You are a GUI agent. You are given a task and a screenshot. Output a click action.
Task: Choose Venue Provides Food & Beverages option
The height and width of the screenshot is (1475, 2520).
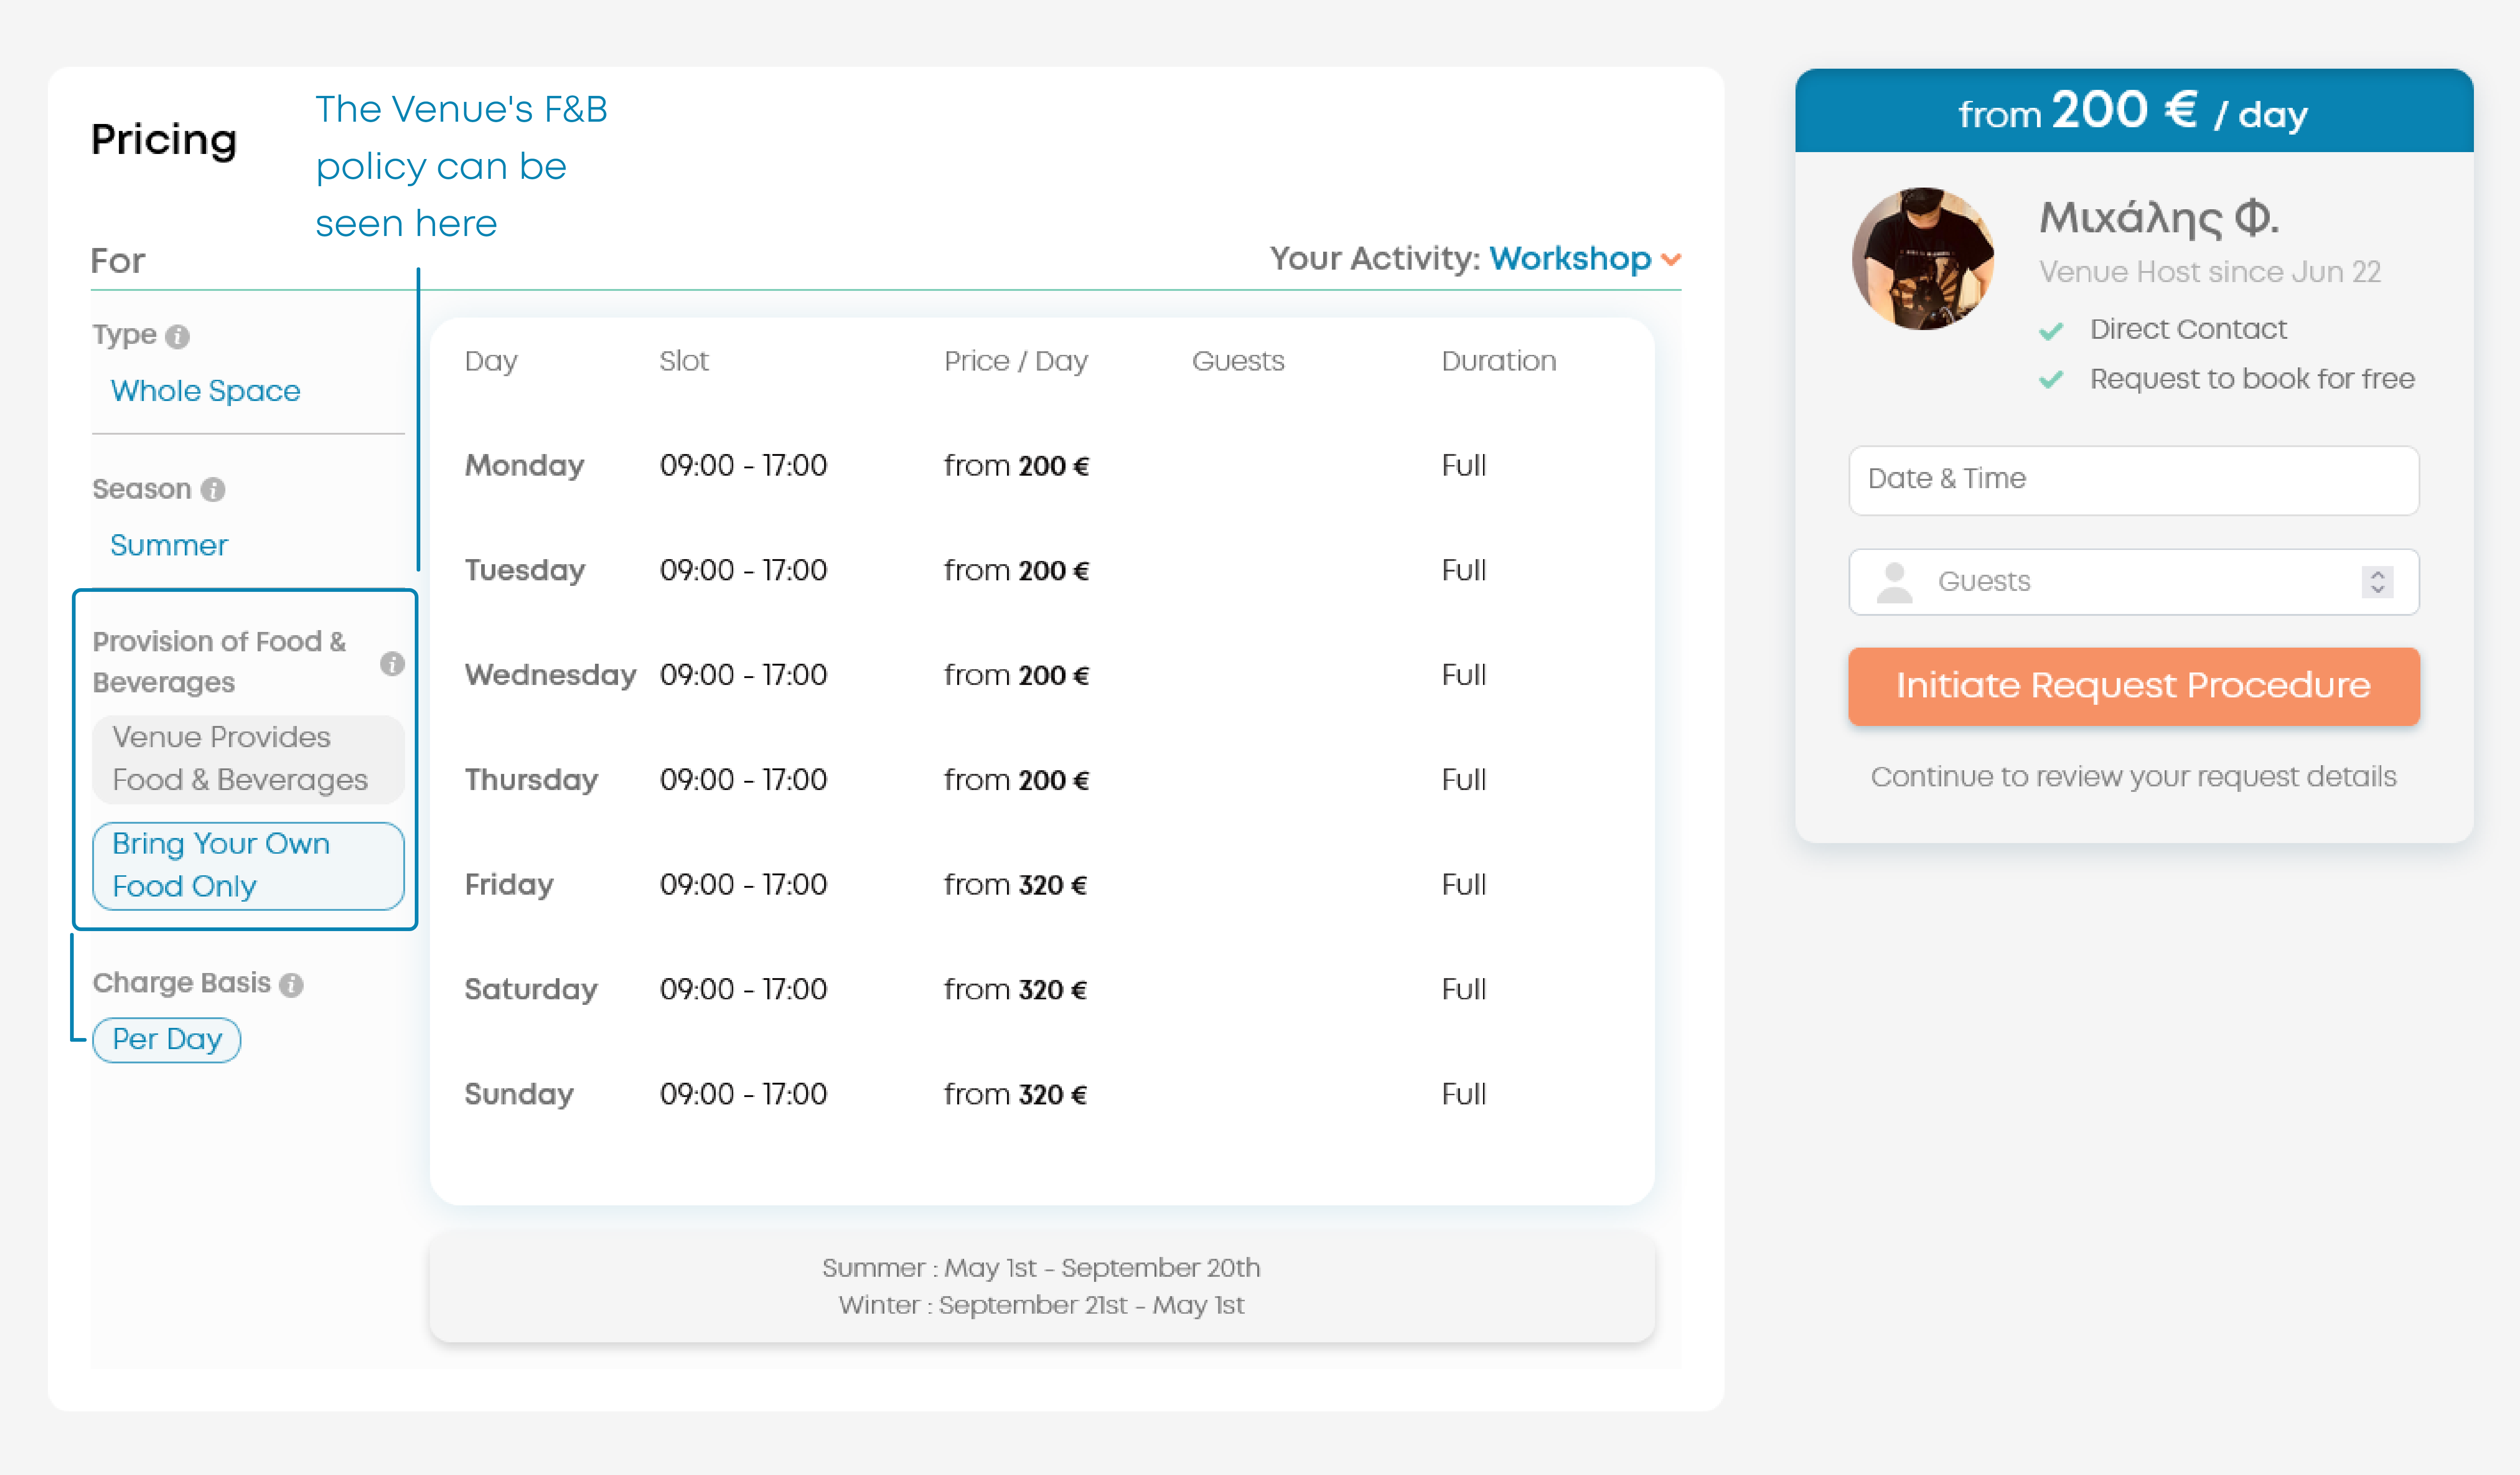click(x=248, y=759)
